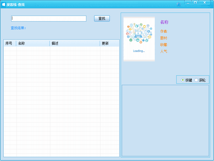The image size is (214, 161).
Task: Click the app logo icon in title bar
Action: pos(4,4)
